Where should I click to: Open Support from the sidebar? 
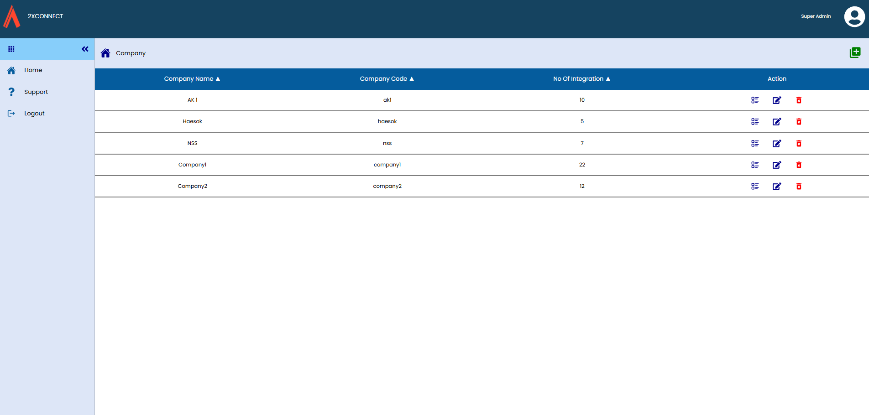[x=36, y=92]
